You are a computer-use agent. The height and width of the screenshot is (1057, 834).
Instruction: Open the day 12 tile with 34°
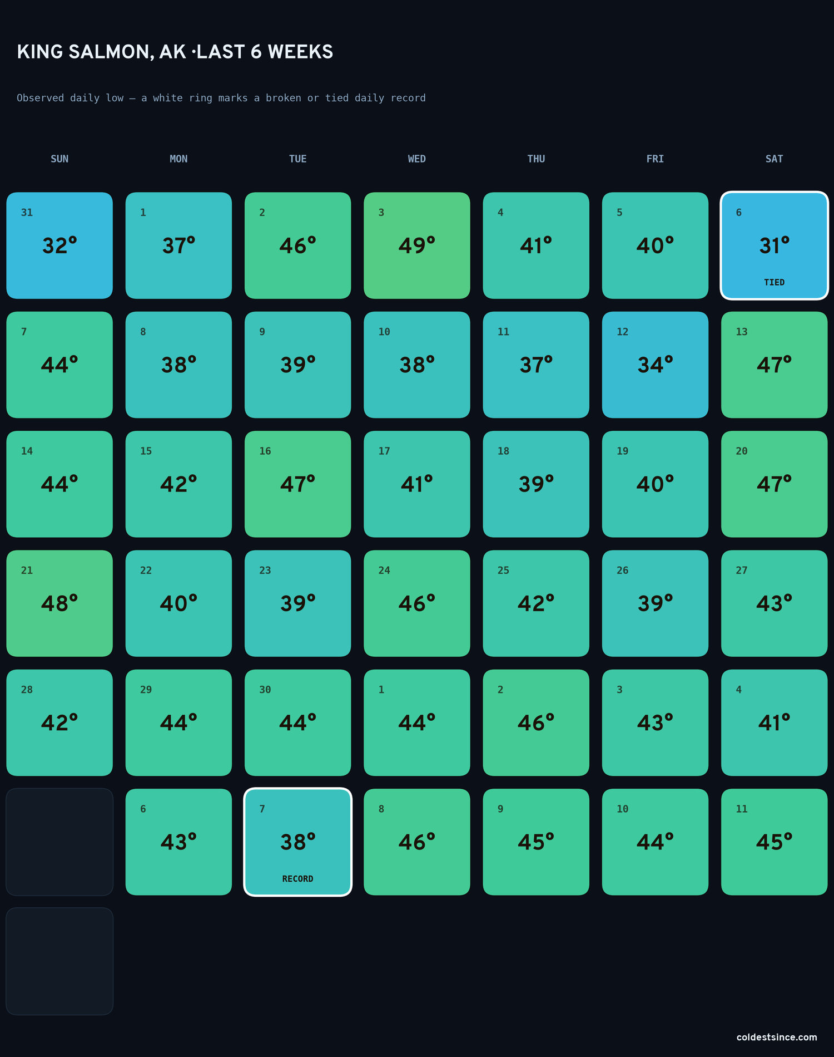pyautogui.click(x=655, y=365)
